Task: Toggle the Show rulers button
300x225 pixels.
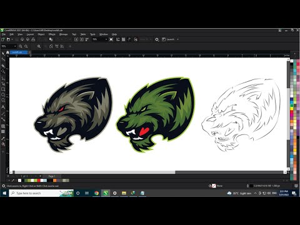Action: click(118, 39)
